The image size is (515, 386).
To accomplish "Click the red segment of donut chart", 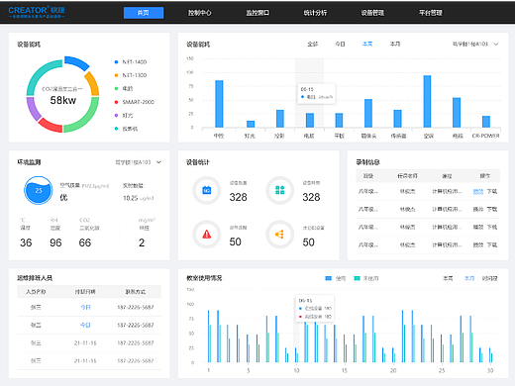I will pyautogui.click(x=51, y=126).
